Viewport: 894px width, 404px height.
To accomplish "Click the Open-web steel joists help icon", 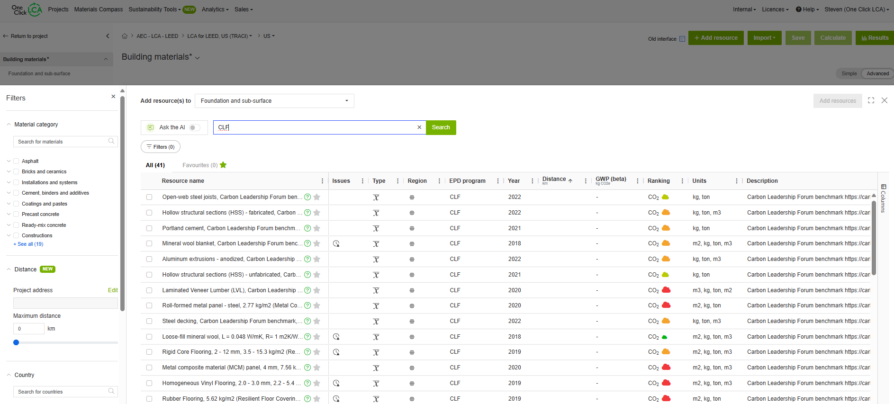I will pyautogui.click(x=307, y=197).
